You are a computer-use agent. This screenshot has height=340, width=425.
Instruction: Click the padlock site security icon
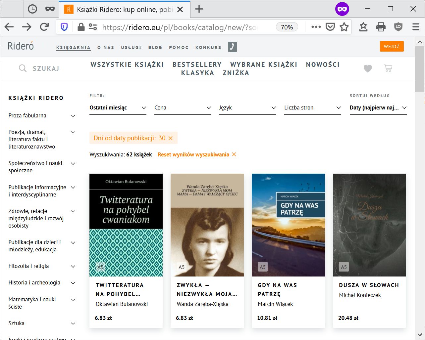[81, 27]
